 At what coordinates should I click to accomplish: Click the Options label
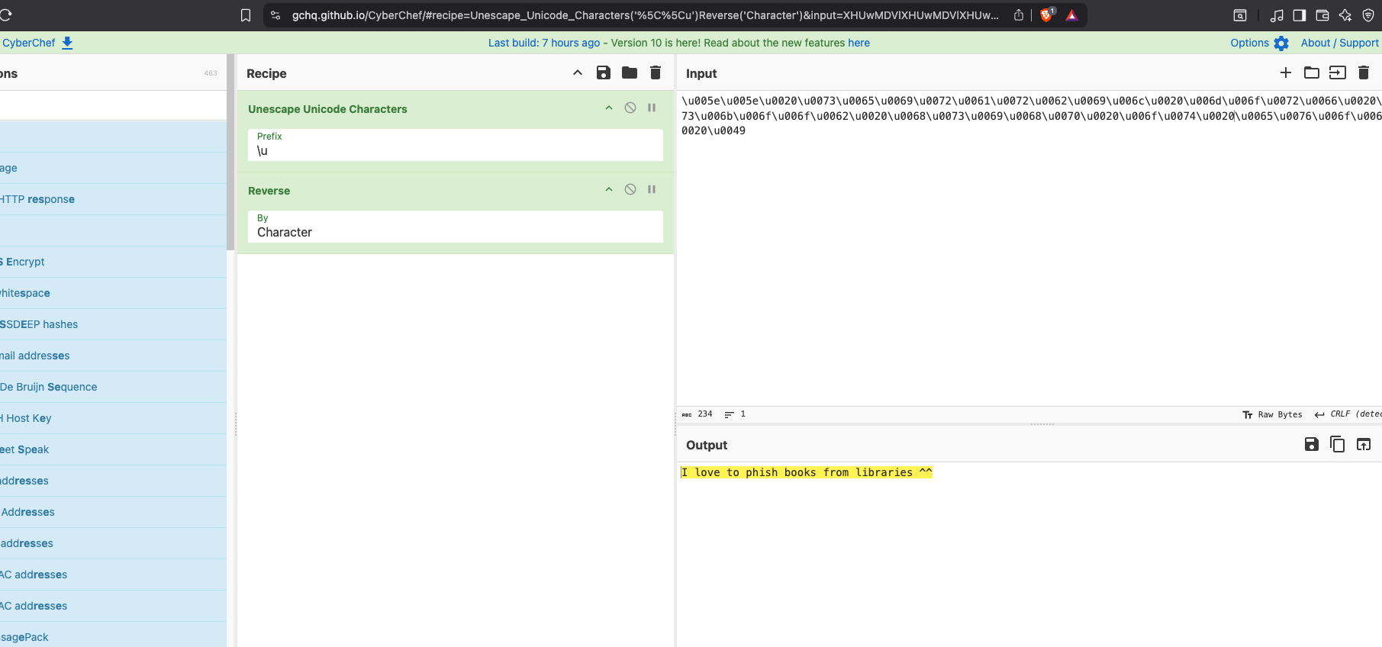pyautogui.click(x=1249, y=43)
